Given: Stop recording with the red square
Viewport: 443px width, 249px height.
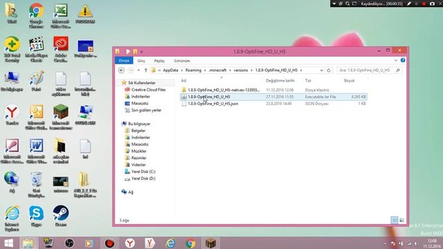Looking at the screenshot, I should (424, 3).
